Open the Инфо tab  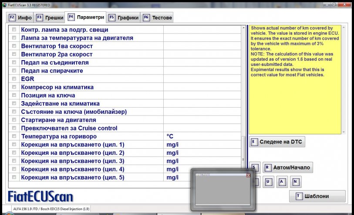coord(20,18)
